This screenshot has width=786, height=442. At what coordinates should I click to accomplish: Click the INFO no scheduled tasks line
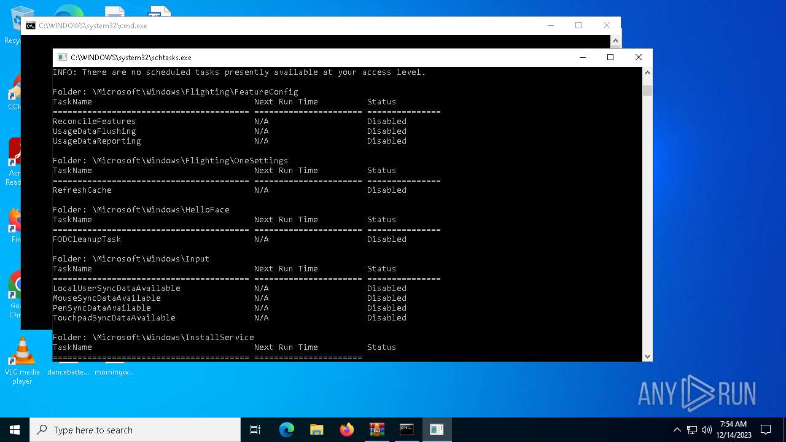[x=239, y=72]
